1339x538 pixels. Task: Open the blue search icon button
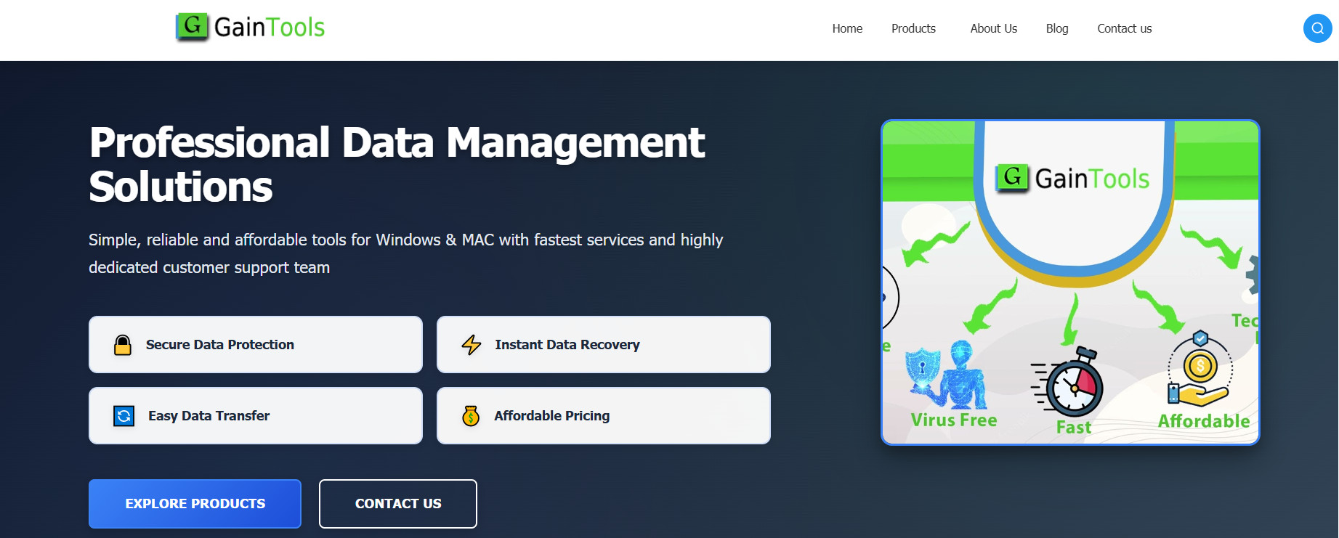(1317, 29)
